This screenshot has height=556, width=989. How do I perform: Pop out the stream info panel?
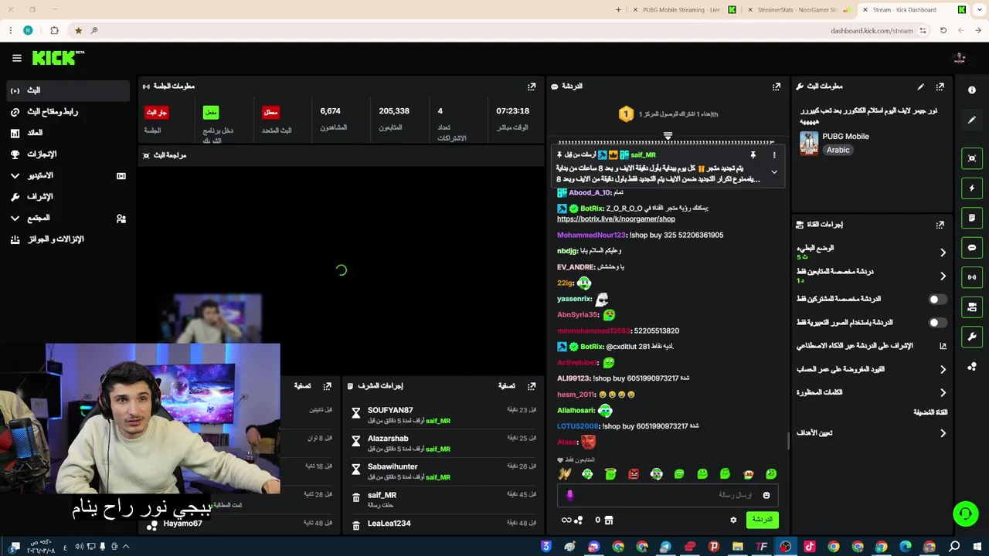tap(940, 86)
